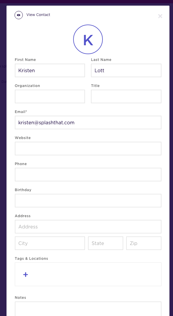Open the Birthday field
Viewport: 173px width, 316px height.
[x=88, y=201]
